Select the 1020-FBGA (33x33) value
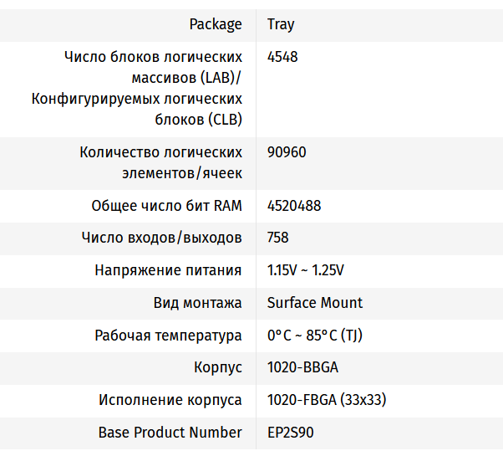The height and width of the screenshot is (451, 503). pyautogui.click(x=326, y=400)
